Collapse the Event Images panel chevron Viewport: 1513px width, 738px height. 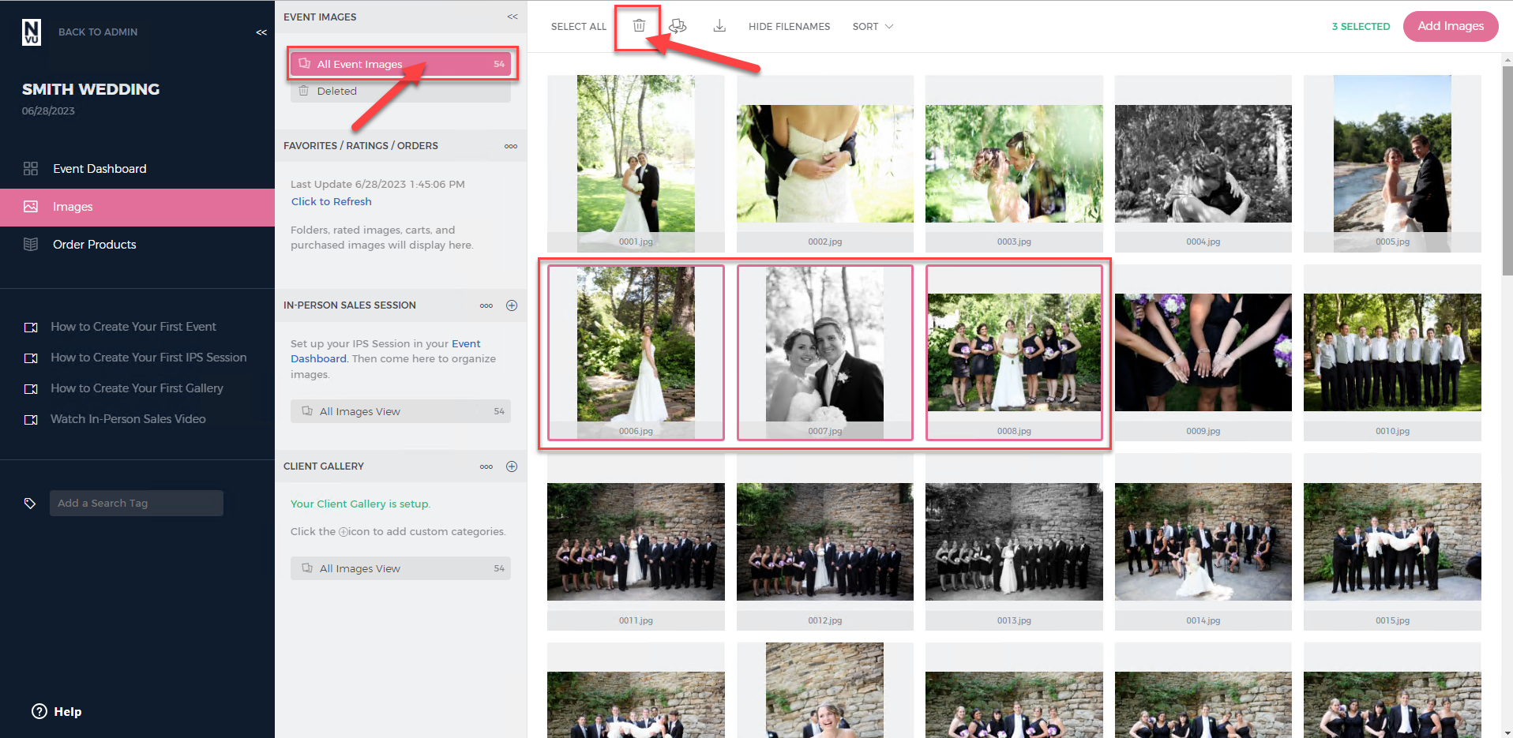point(512,17)
